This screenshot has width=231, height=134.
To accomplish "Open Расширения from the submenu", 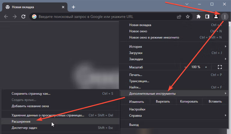I will (x=60, y=121).
